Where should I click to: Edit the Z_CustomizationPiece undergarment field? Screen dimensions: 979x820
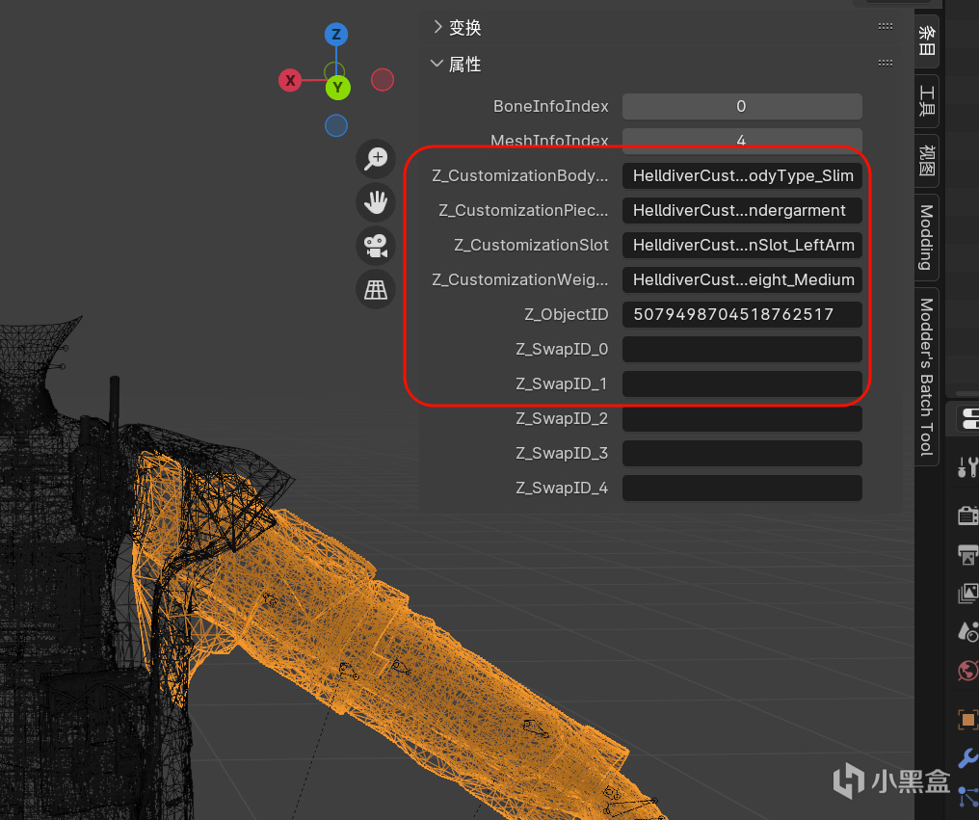click(x=742, y=210)
